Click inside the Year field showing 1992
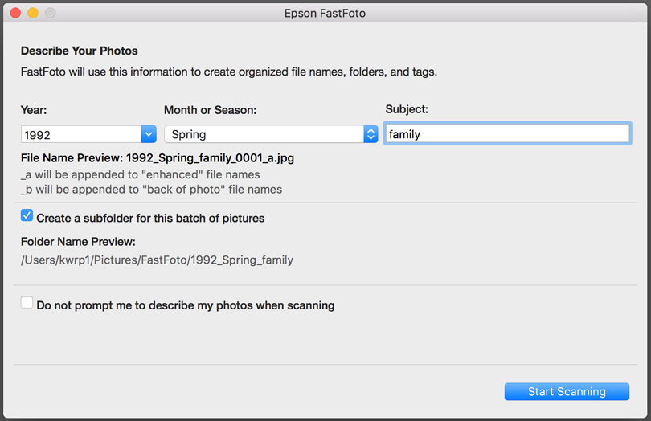The image size is (651, 421). [81, 134]
